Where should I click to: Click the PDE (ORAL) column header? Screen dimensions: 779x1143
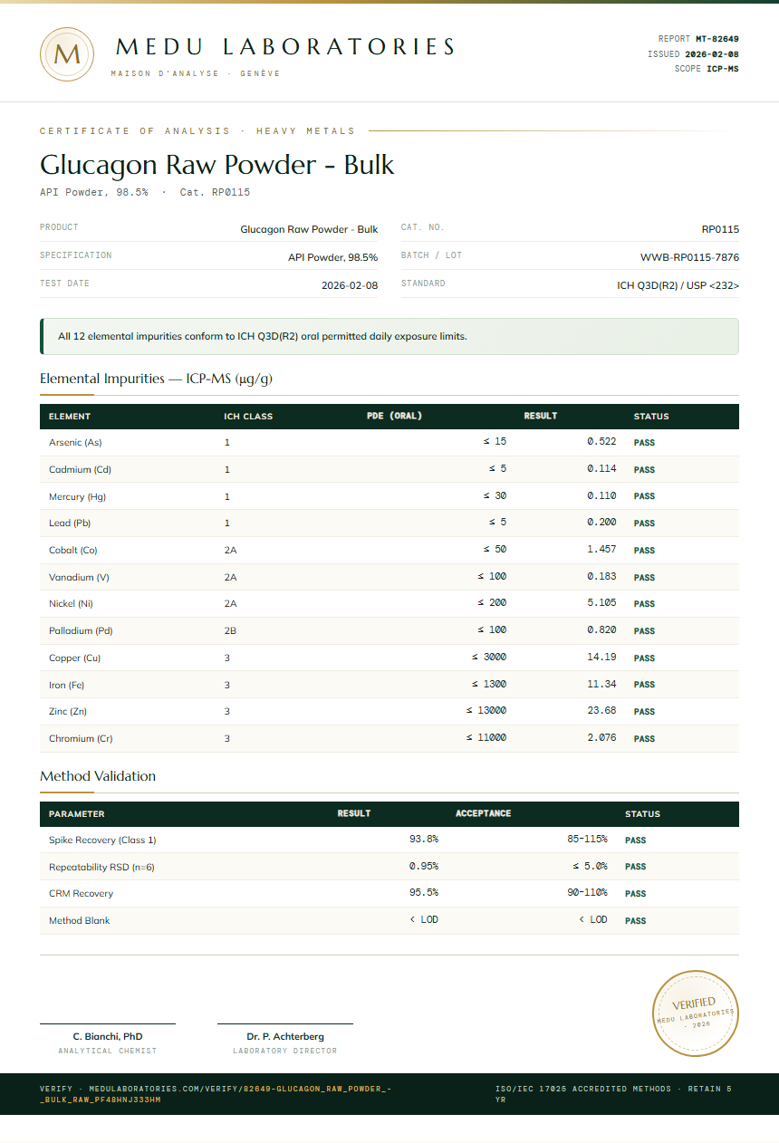pyautogui.click(x=395, y=417)
